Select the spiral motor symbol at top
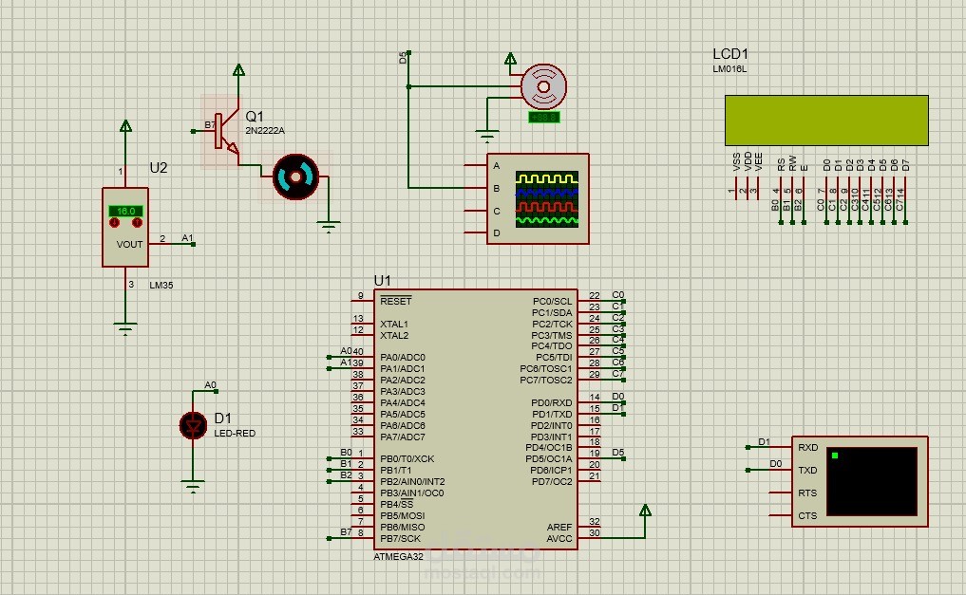The image size is (966, 595). pyautogui.click(x=543, y=86)
